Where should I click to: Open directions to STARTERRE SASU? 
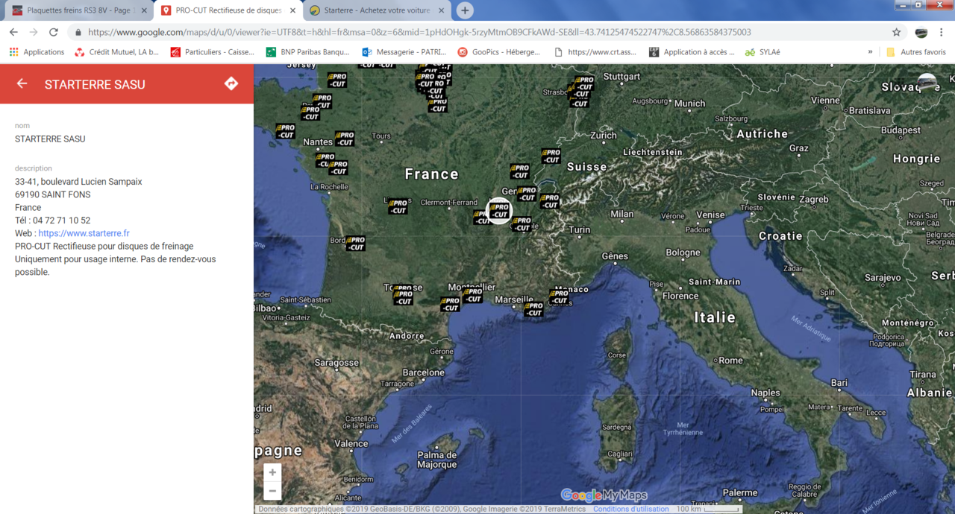coord(231,83)
